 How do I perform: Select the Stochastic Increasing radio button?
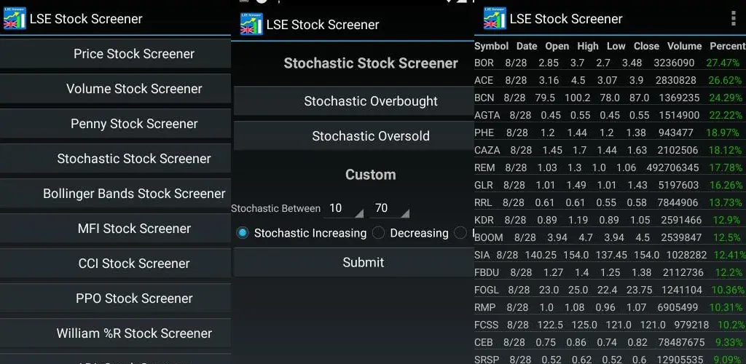[x=243, y=233]
